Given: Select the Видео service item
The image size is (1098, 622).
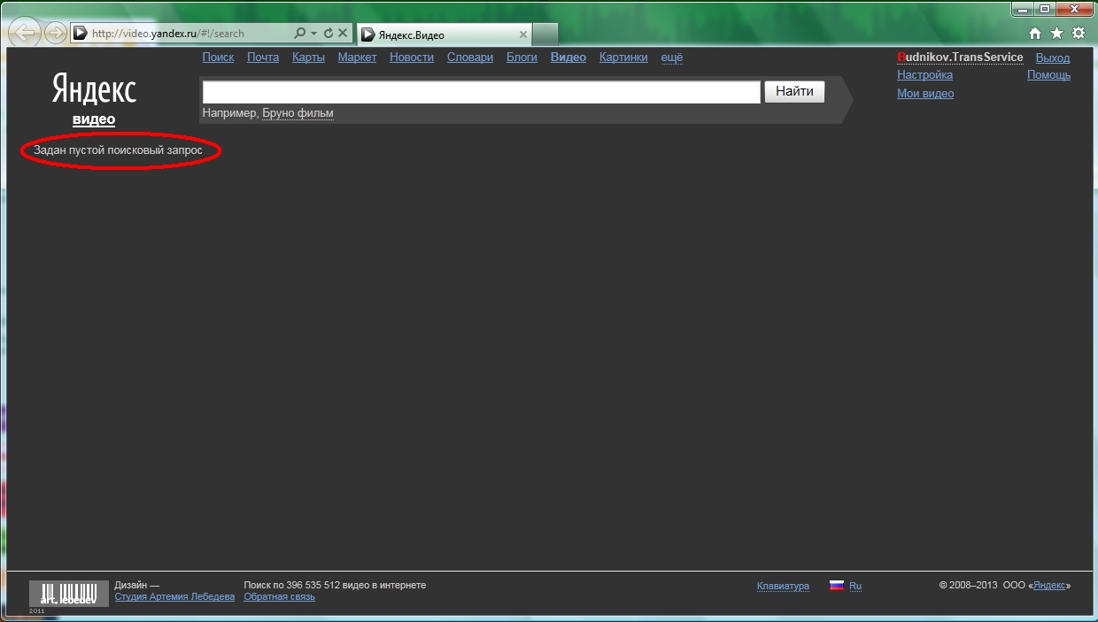Looking at the screenshot, I should [568, 58].
